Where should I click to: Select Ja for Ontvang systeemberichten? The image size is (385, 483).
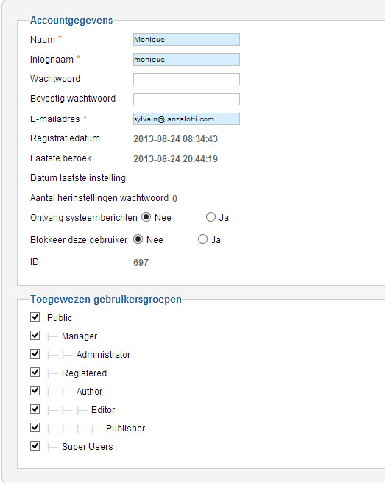(x=211, y=217)
